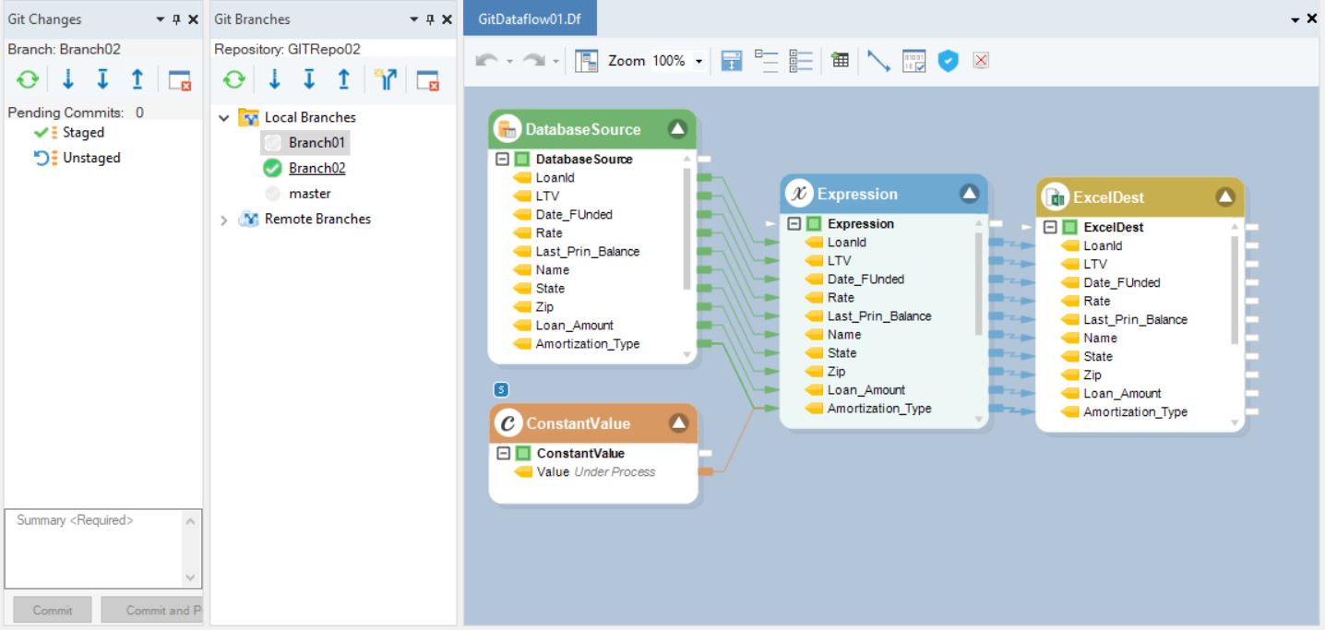Toggle the ConstantValue object's collapse arrow button

678,423
